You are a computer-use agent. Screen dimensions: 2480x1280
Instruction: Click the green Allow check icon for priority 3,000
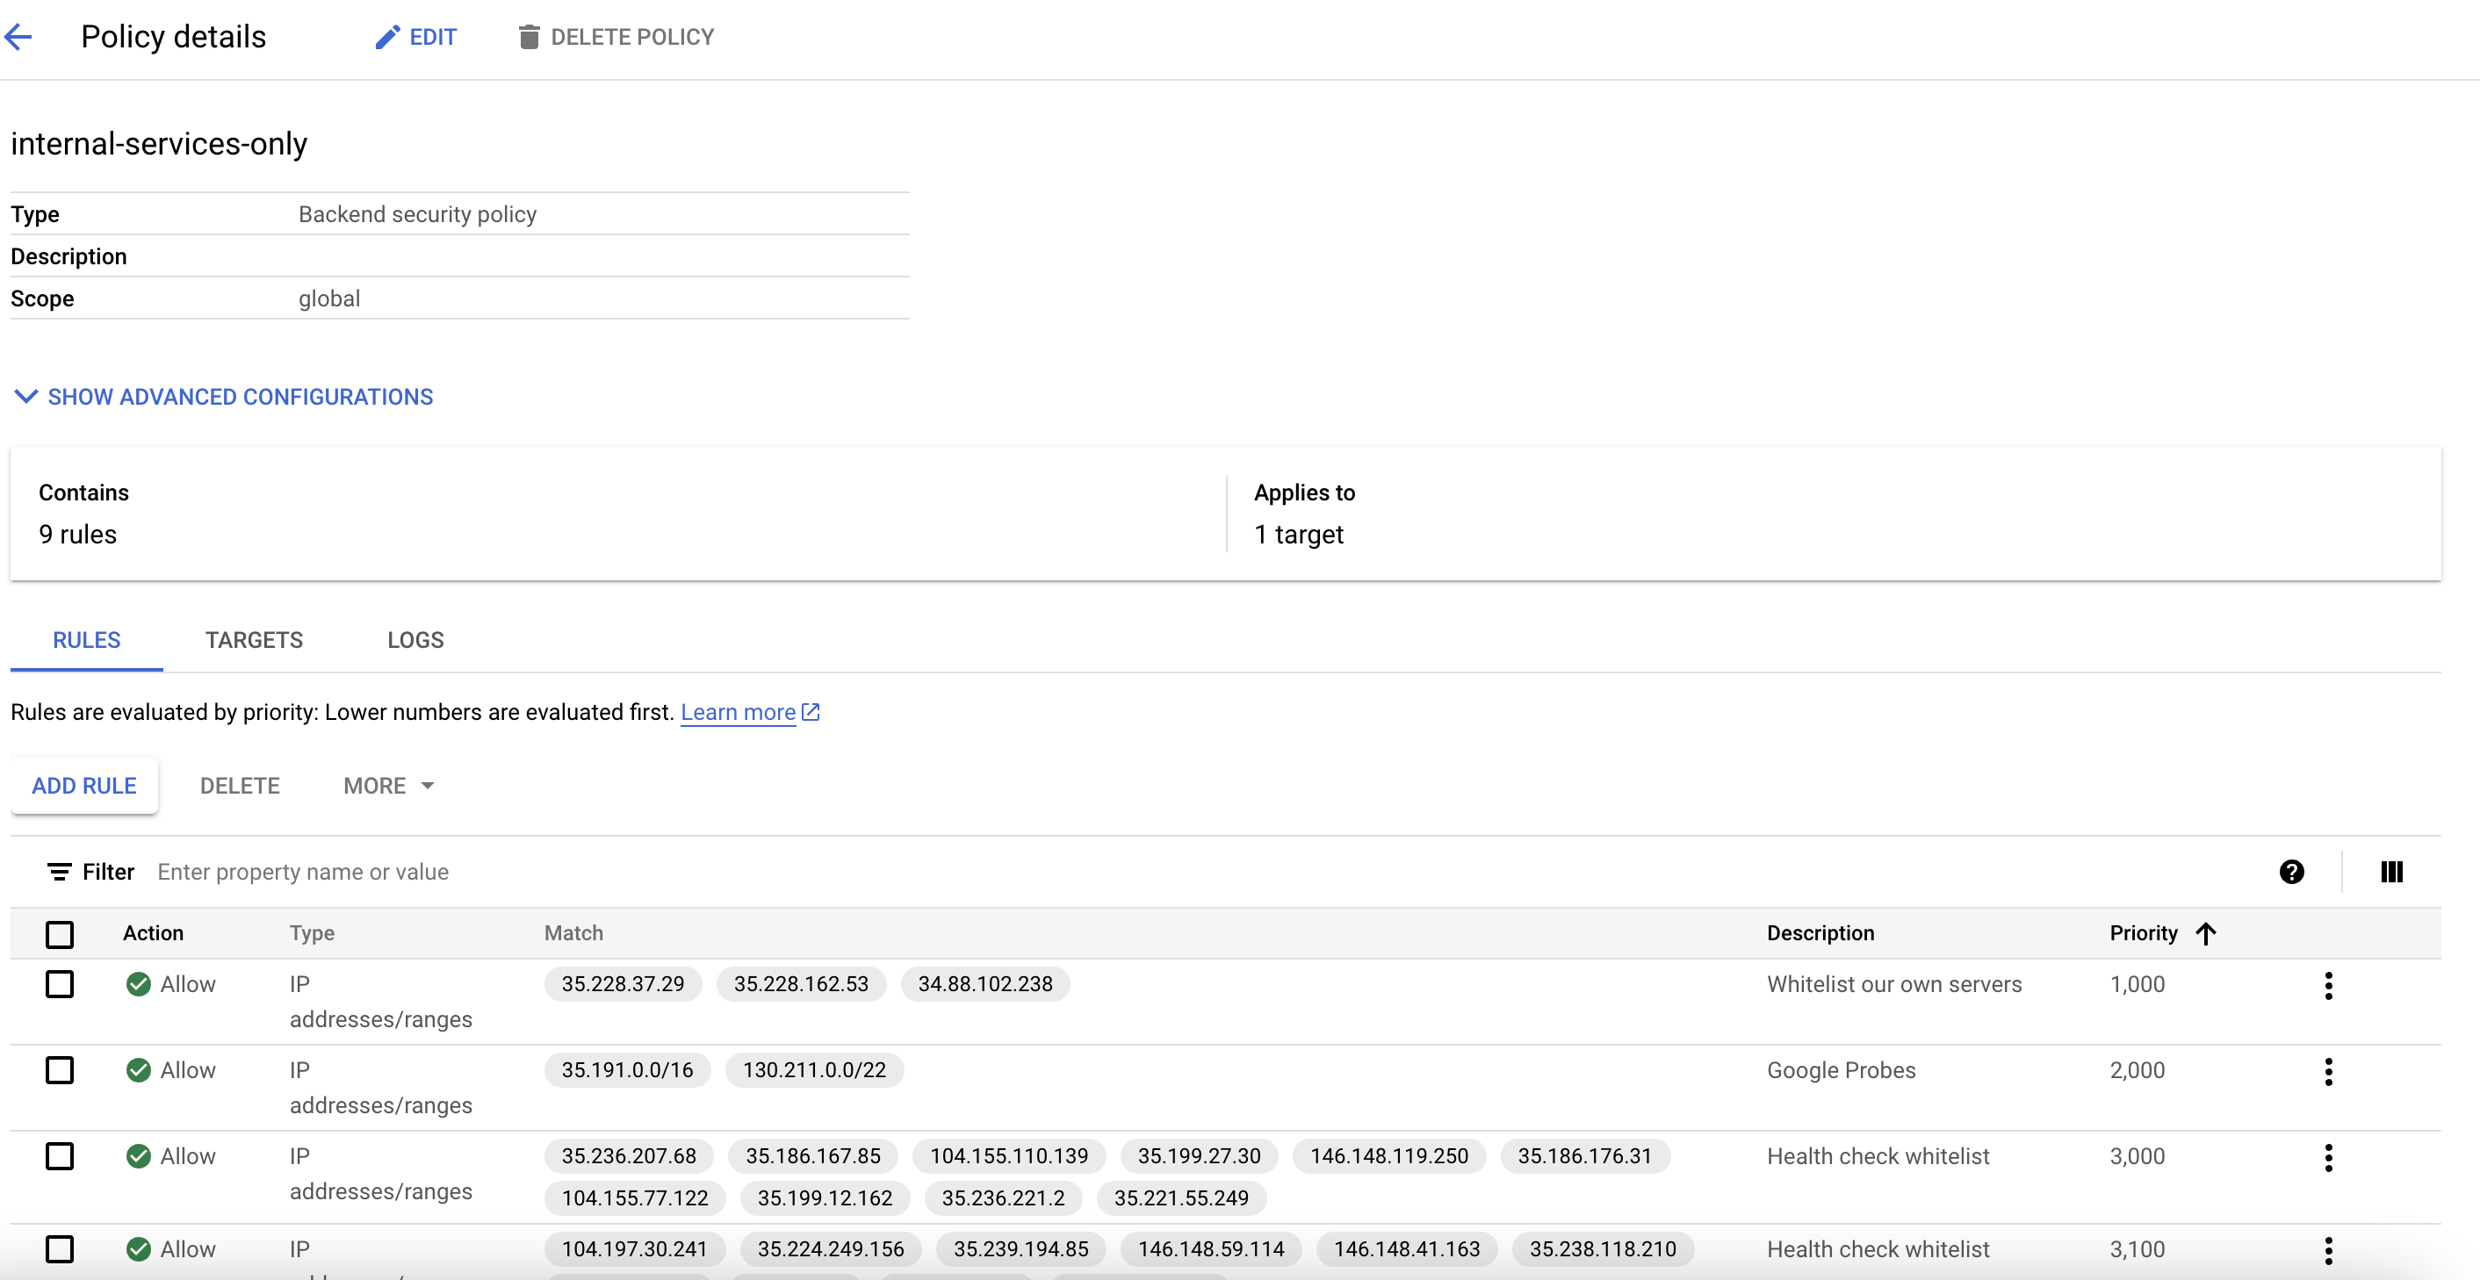coord(139,1156)
